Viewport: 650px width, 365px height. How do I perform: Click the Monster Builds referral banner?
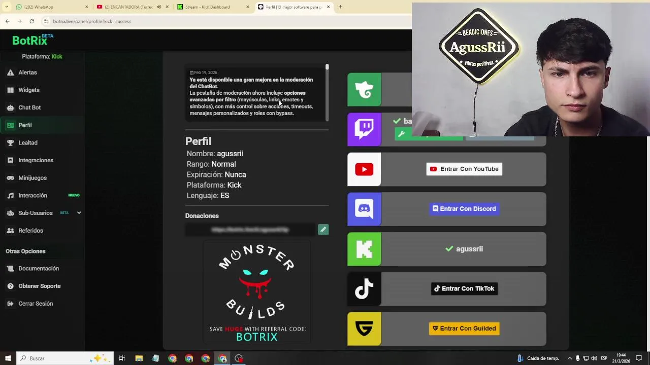coord(256,292)
